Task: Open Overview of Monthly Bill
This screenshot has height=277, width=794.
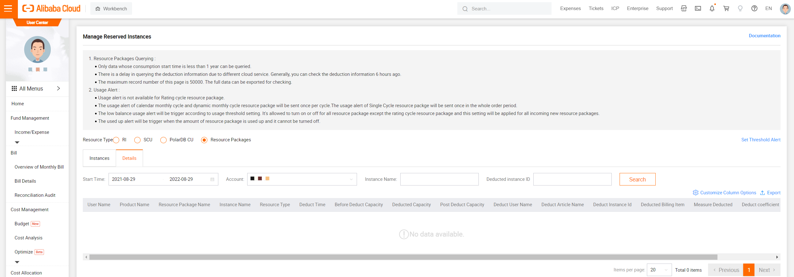Action: 39,167
